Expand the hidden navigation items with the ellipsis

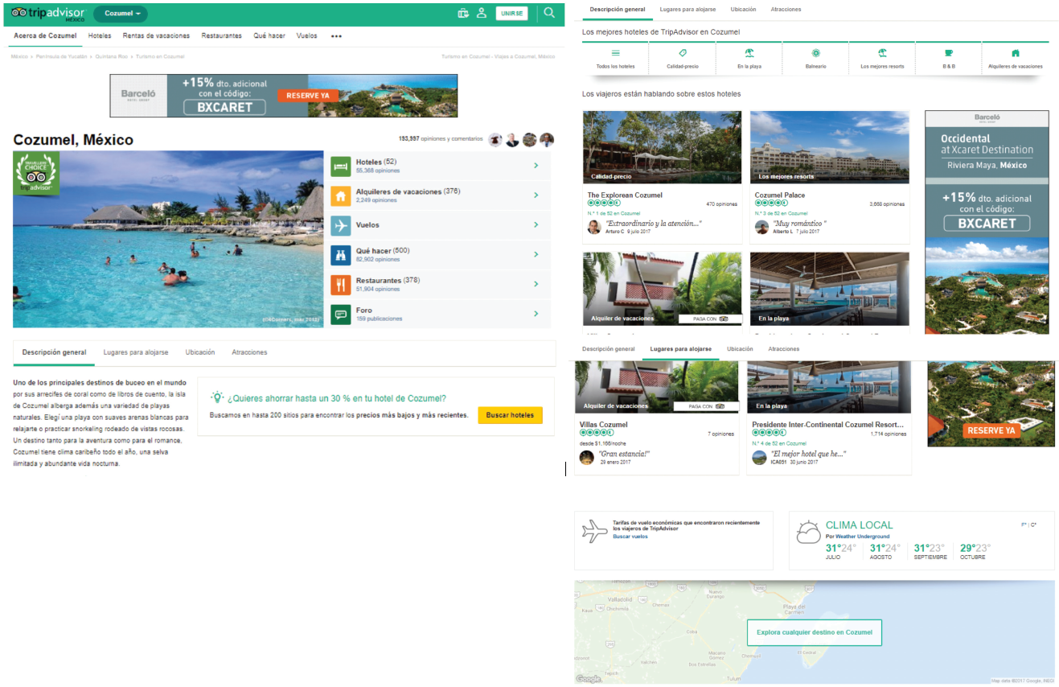coord(335,35)
